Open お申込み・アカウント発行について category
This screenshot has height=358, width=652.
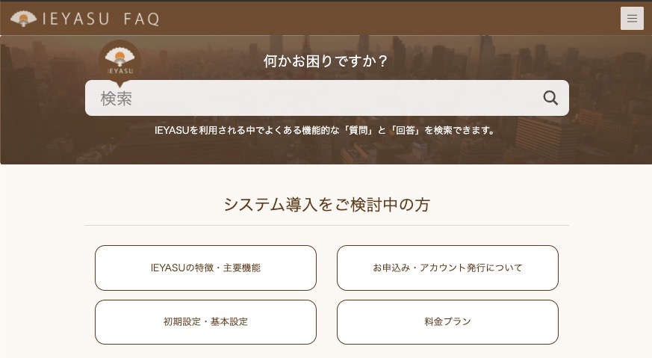pos(447,268)
